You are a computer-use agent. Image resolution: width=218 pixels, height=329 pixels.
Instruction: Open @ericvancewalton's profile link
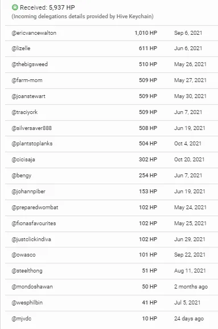click(x=34, y=33)
